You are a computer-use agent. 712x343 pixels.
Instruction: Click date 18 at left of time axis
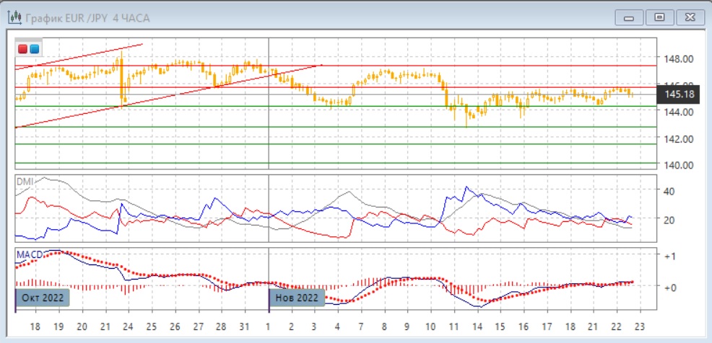(35, 326)
